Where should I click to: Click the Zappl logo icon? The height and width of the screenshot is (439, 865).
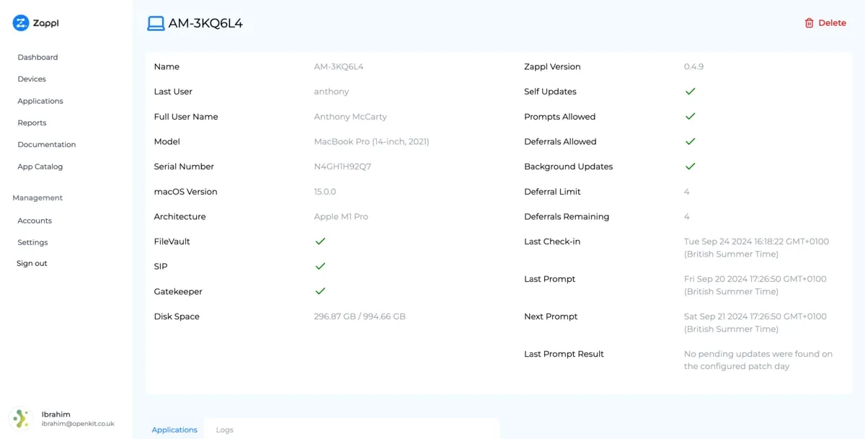(20, 22)
